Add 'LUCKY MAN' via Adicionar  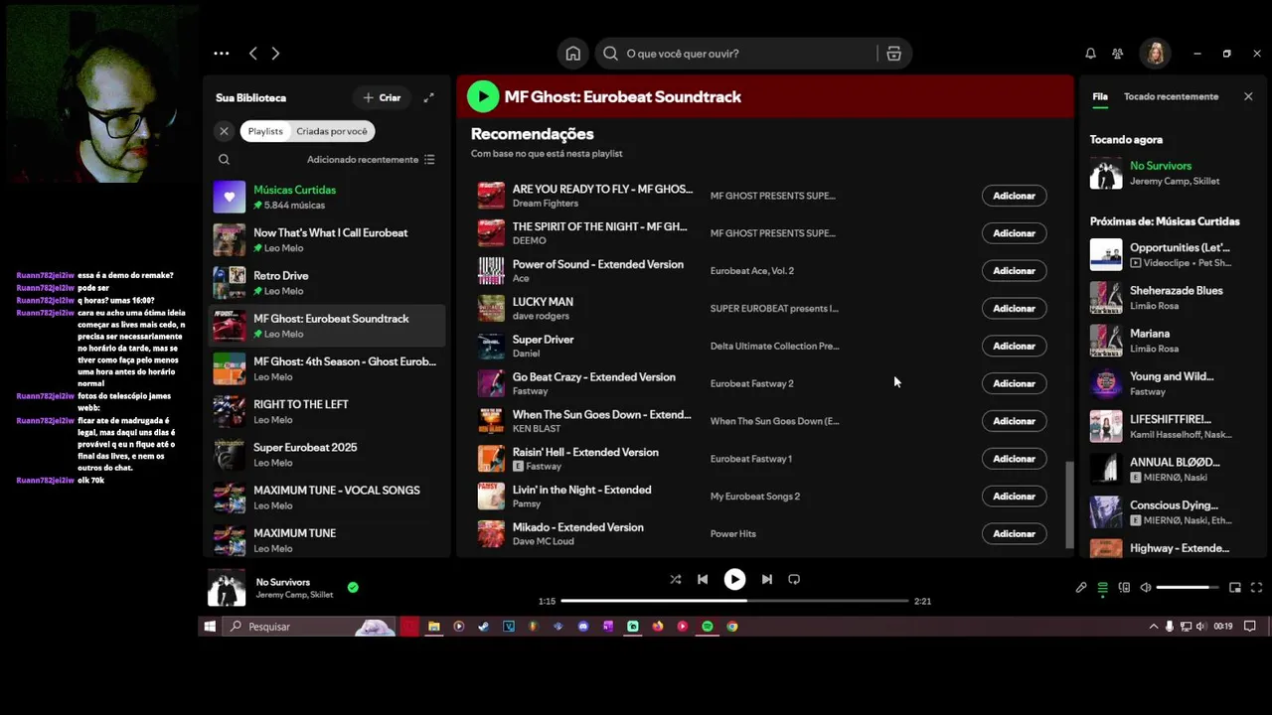[1014, 308]
